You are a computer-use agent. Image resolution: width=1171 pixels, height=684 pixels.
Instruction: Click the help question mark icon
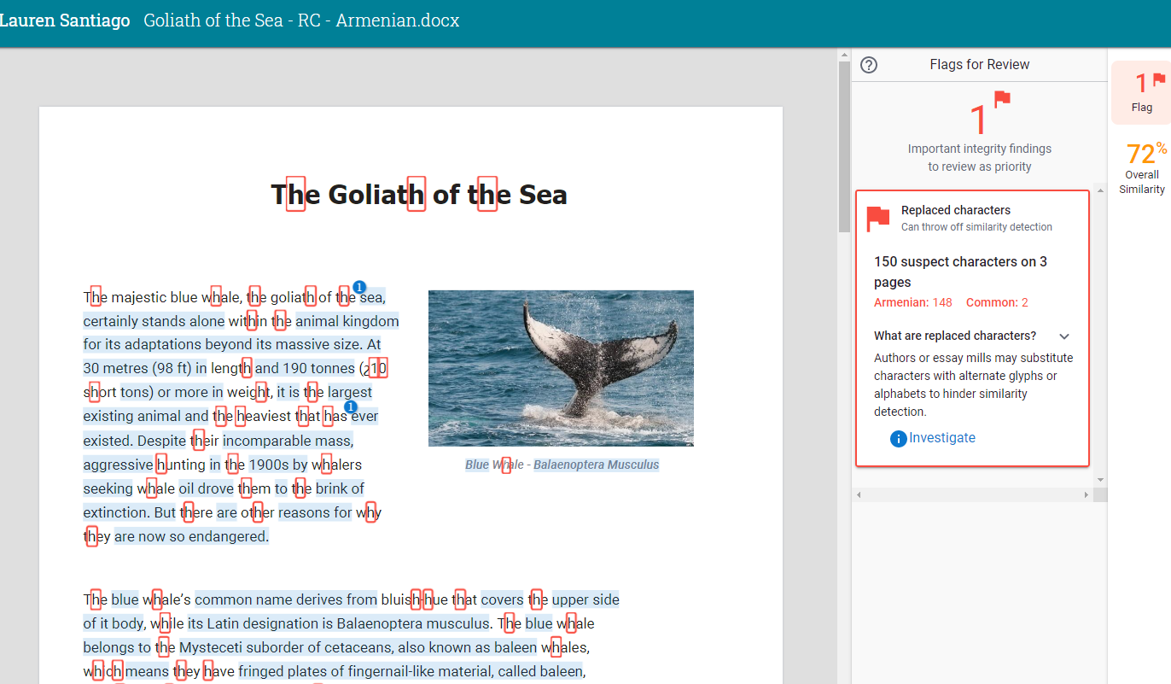tap(869, 65)
